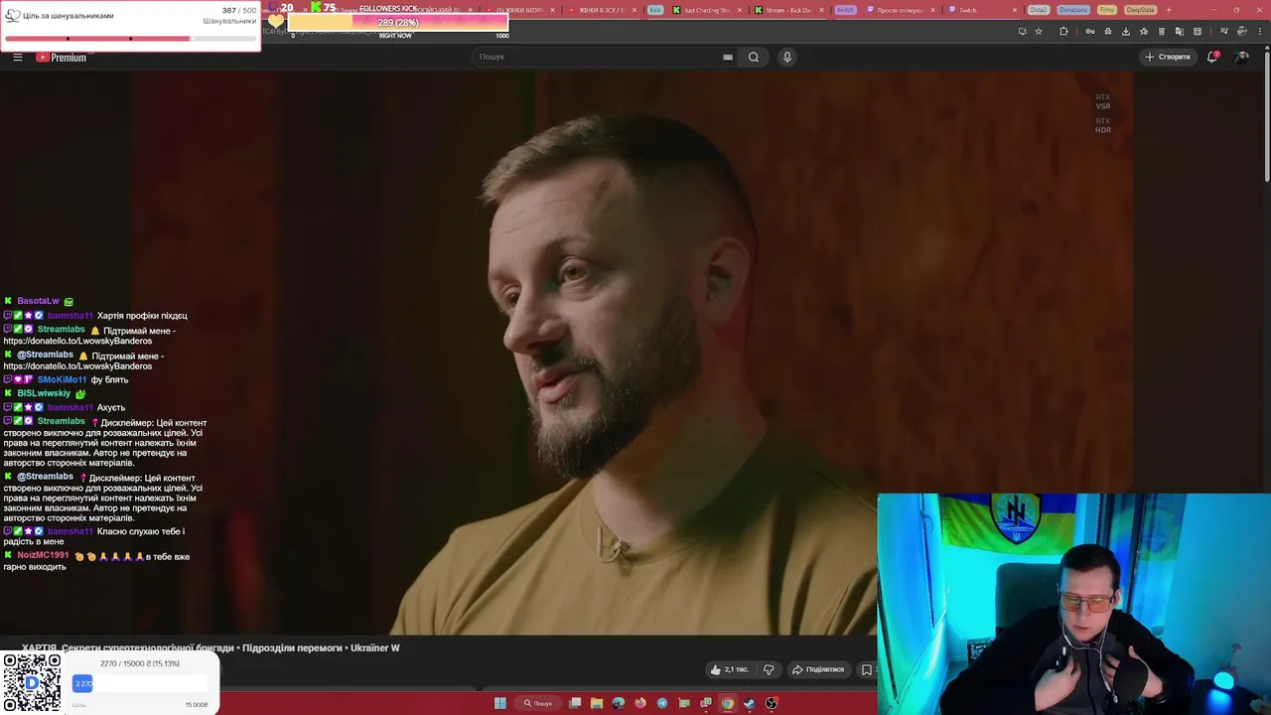
Task: Click the 'Створити' create button
Action: click(x=1168, y=57)
